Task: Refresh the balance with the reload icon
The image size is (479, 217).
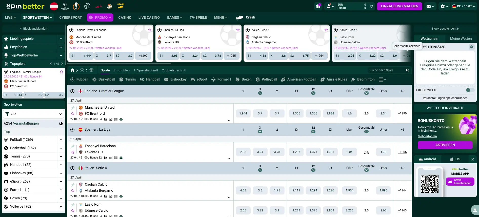Action: point(371,6)
